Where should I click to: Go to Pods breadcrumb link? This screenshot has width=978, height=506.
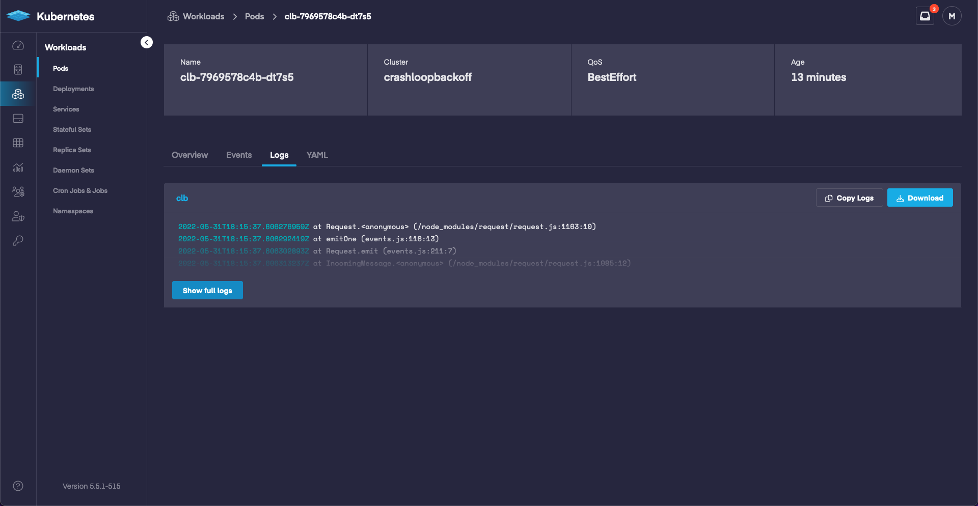click(x=254, y=16)
